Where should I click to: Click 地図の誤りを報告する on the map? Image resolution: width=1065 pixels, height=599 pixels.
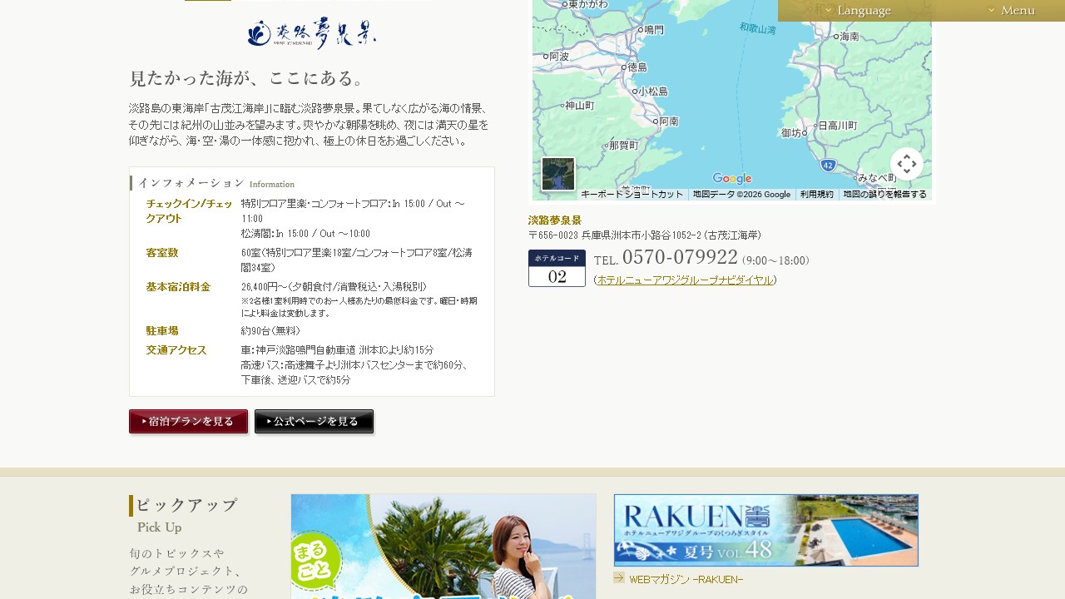884,195
